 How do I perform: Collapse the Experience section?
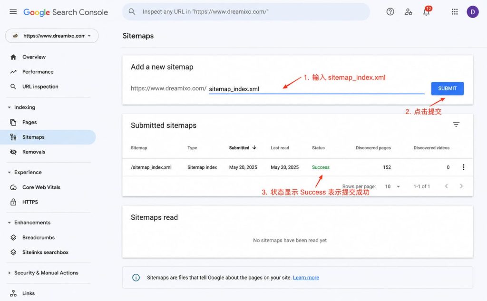point(10,173)
